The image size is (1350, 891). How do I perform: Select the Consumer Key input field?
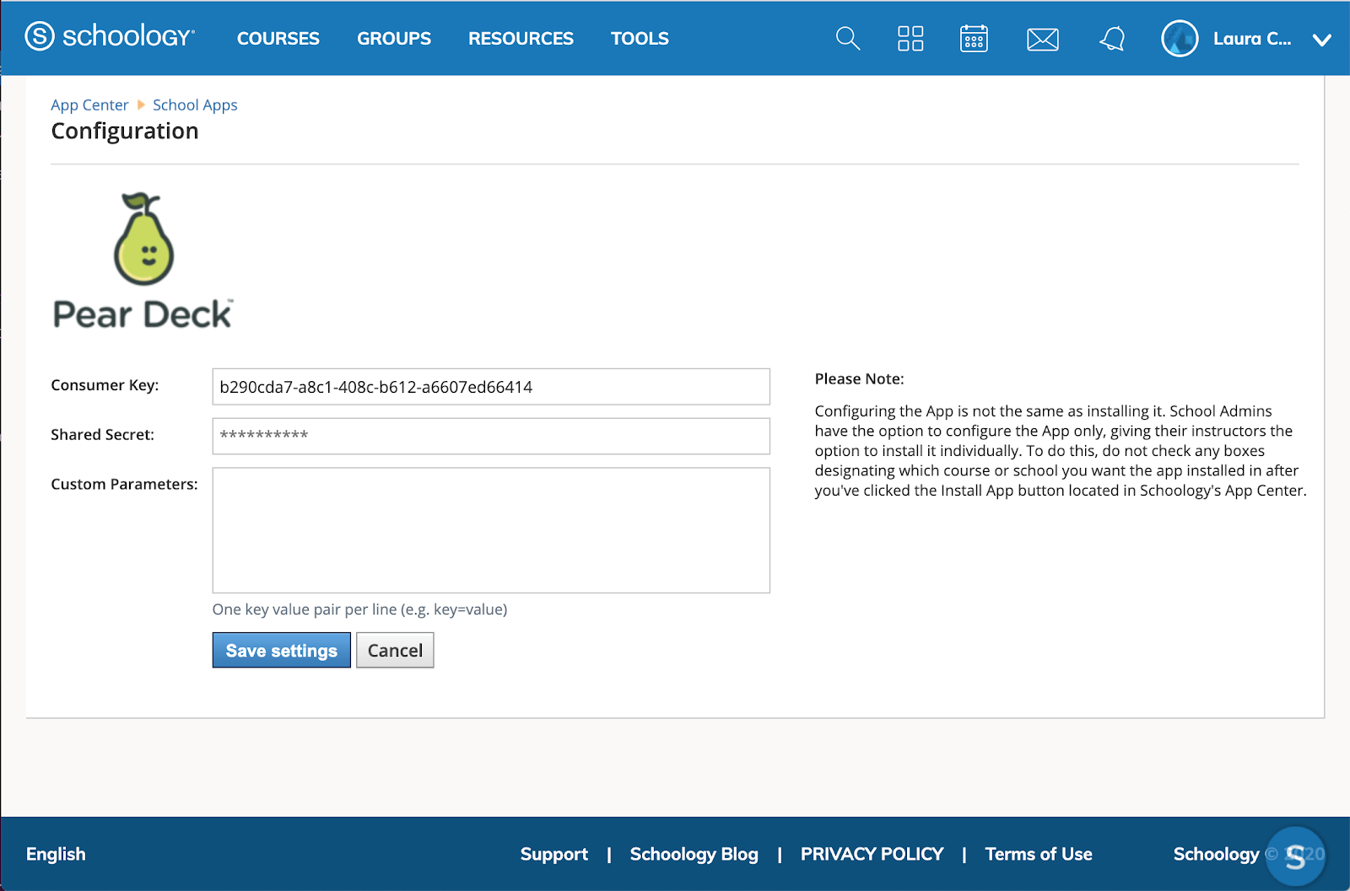[x=491, y=387]
